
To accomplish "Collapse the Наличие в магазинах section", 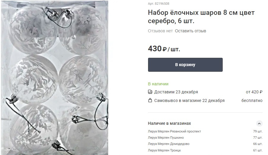I will click(259, 123).
